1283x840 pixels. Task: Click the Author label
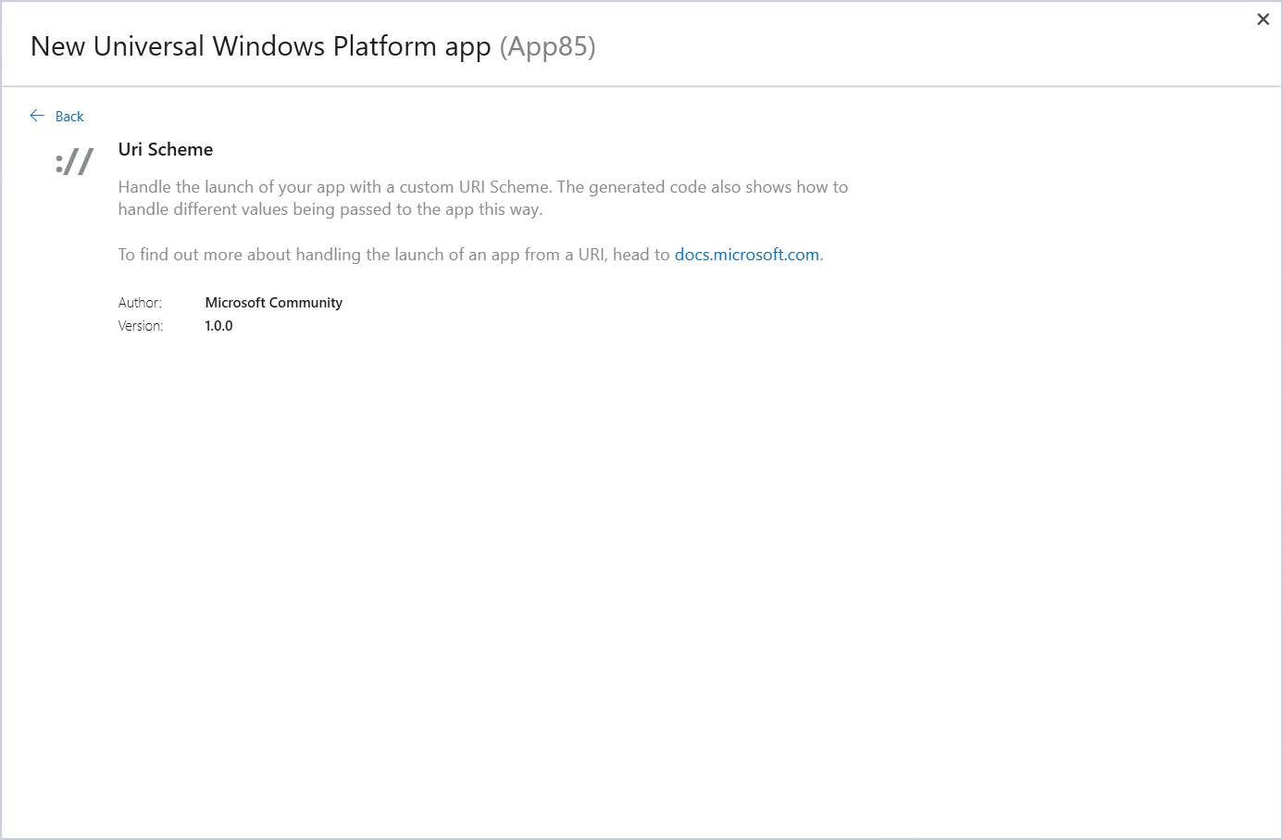point(139,302)
